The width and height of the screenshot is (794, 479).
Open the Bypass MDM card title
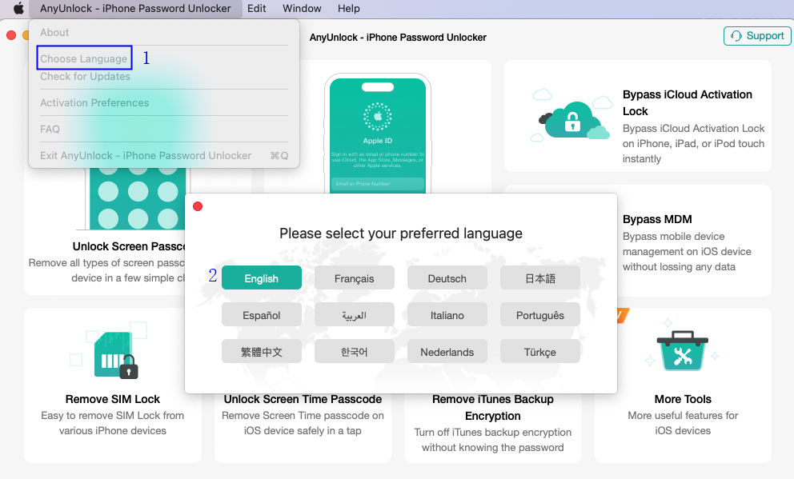pos(657,219)
